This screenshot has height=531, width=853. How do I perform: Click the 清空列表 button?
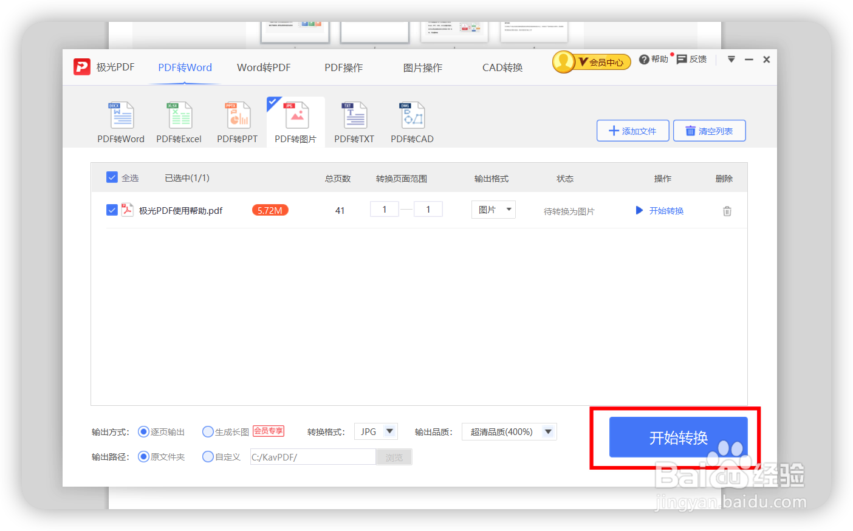coord(709,131)
